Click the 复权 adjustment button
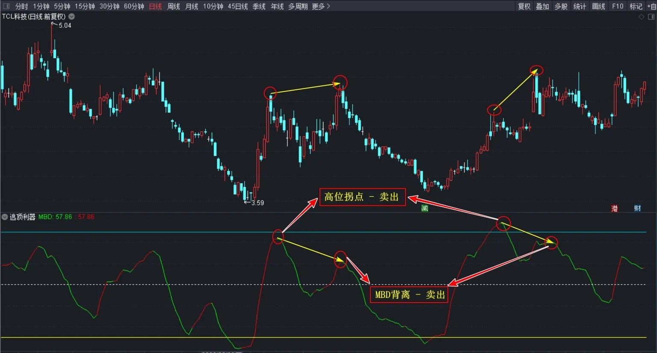Image resolution: width=657 pixels, height=353 pixels. click(x=524, y=6)
